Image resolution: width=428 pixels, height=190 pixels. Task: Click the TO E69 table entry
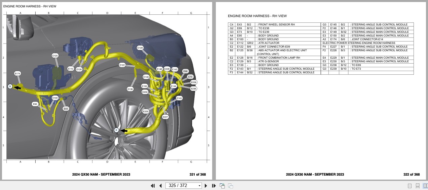click(356, 65)
